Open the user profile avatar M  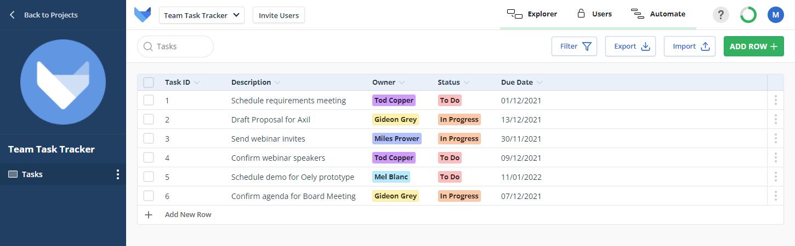coord(776,15)
